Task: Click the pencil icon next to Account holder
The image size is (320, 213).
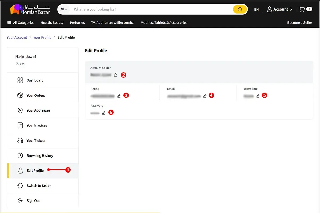Action: point(115,75)
